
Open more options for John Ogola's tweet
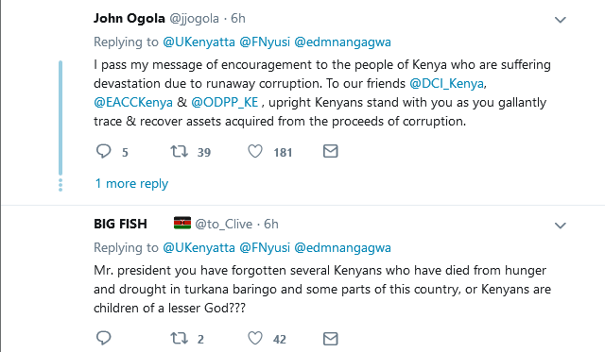(x=561, y=20)
